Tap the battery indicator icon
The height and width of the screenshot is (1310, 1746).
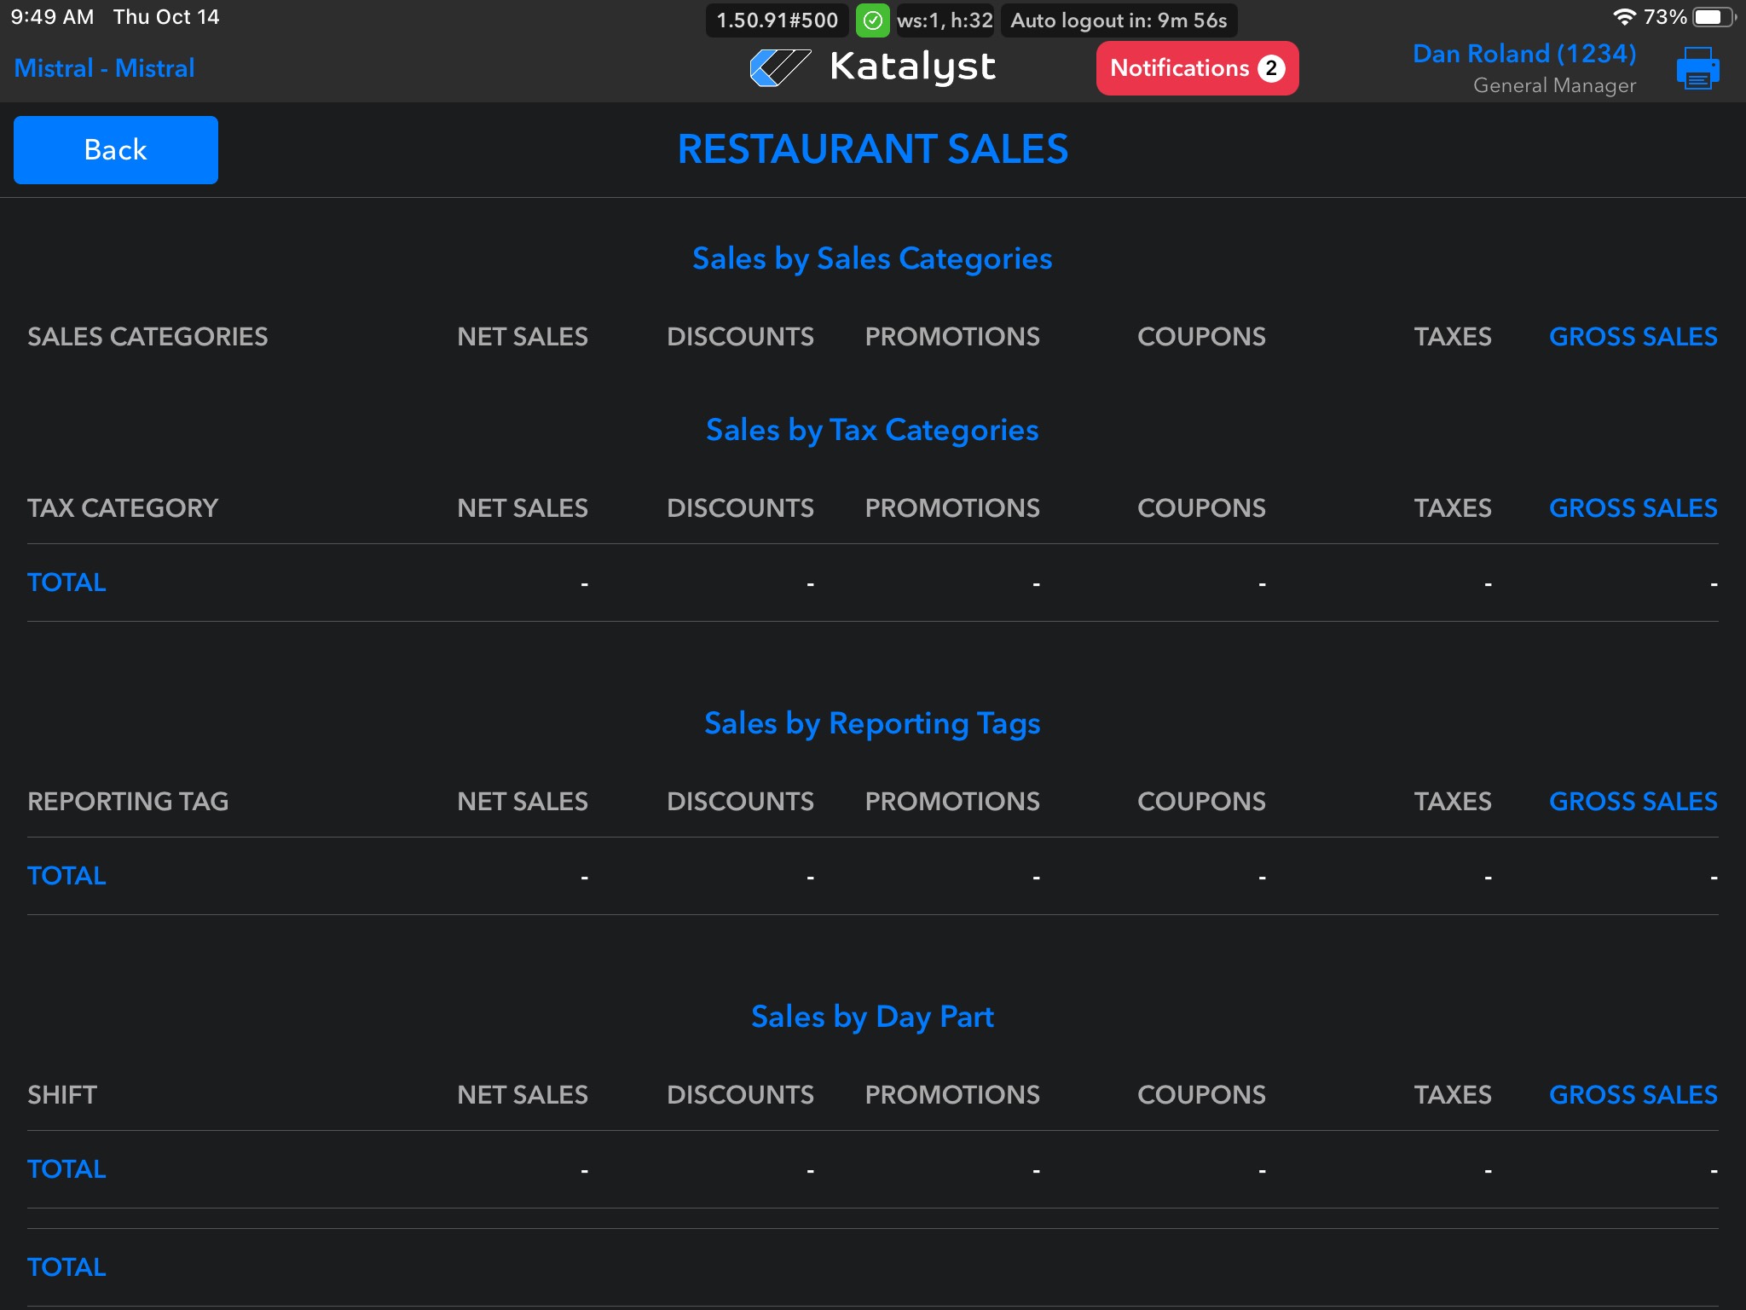pyautogui.click(x=1712, y=17)
